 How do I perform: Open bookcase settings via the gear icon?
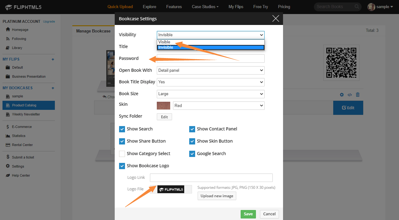(342, 95)
